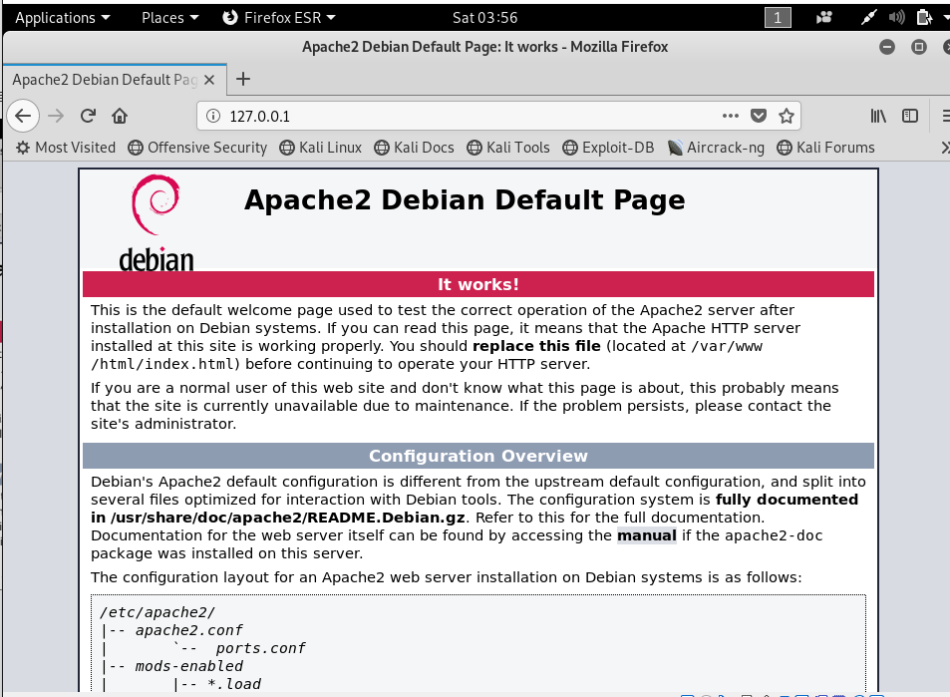Click the volume speaker icon

pyautogui.click(x=897, y=18)
